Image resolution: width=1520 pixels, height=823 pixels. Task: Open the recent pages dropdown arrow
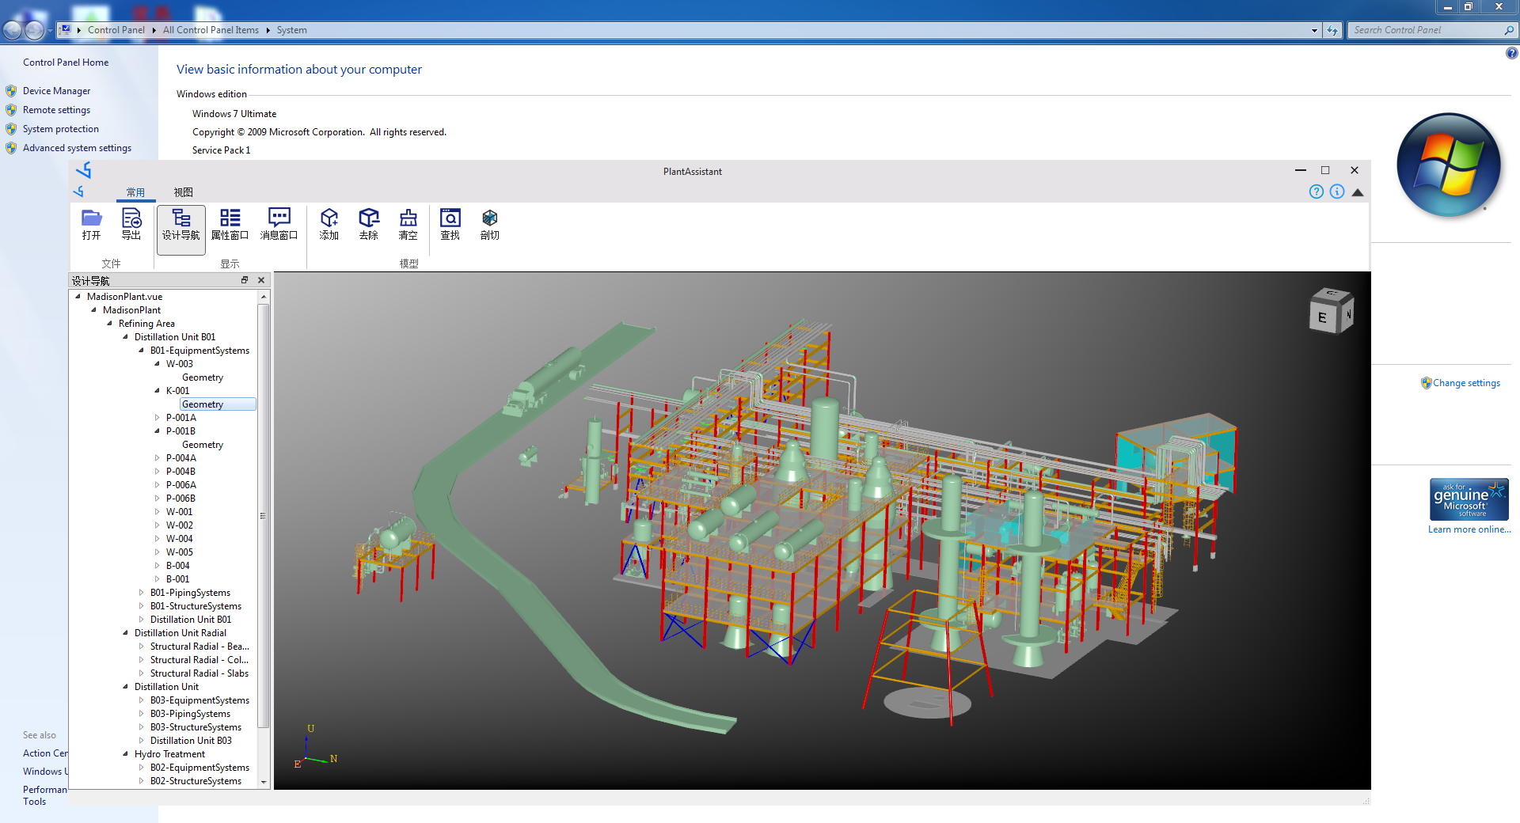point(50,31)
